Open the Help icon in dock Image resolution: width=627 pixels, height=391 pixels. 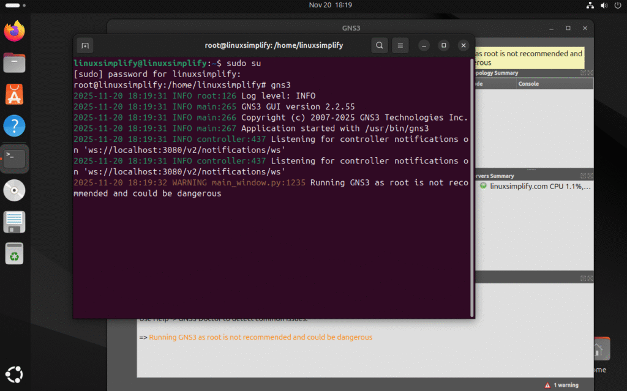tap(14, 126)
